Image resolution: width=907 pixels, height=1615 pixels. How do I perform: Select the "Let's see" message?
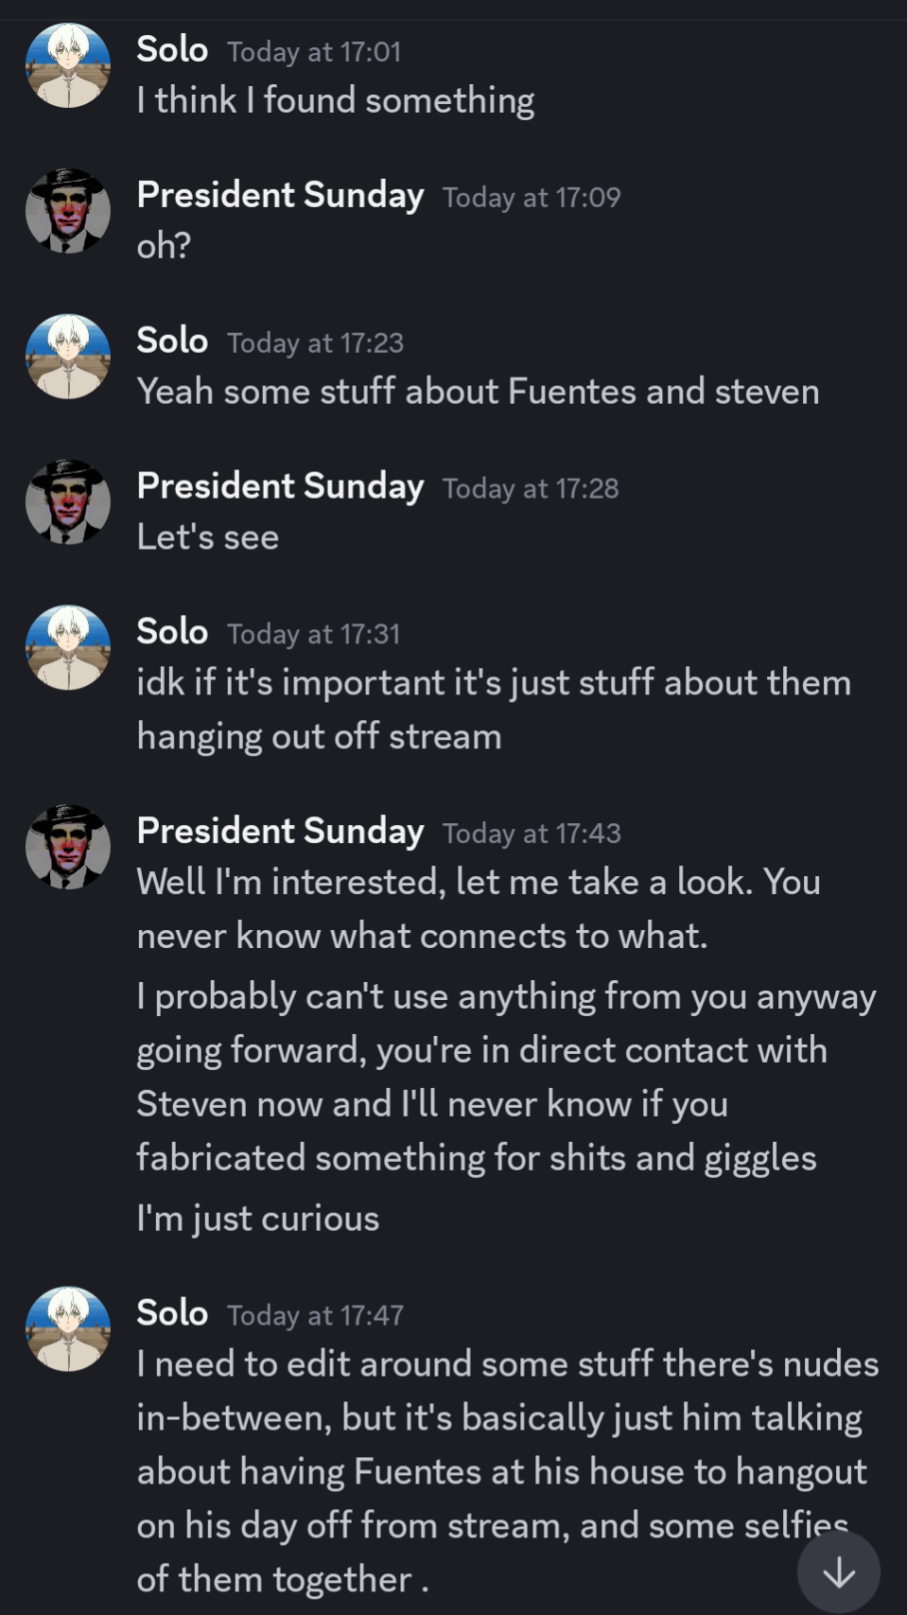[x=208, y=537]
